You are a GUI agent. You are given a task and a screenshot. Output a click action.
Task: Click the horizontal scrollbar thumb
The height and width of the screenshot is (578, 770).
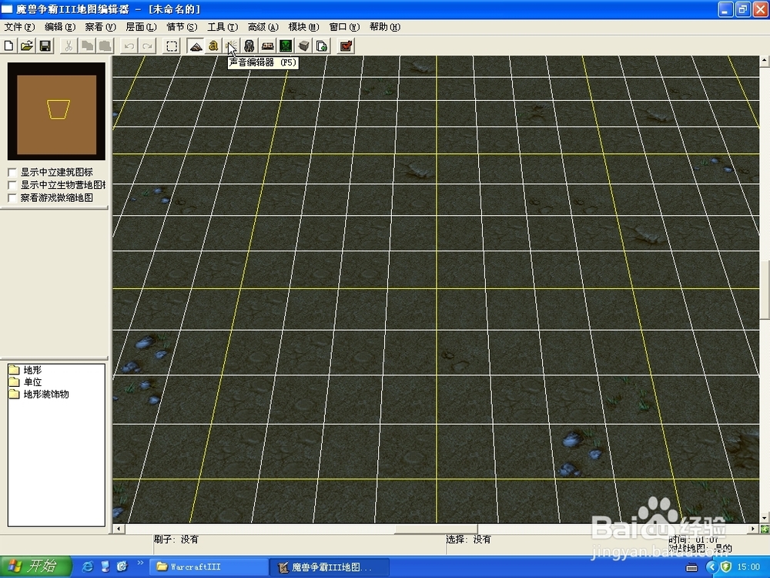436,529
